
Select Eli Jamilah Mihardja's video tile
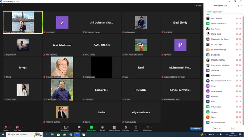[x=62, y=67]
